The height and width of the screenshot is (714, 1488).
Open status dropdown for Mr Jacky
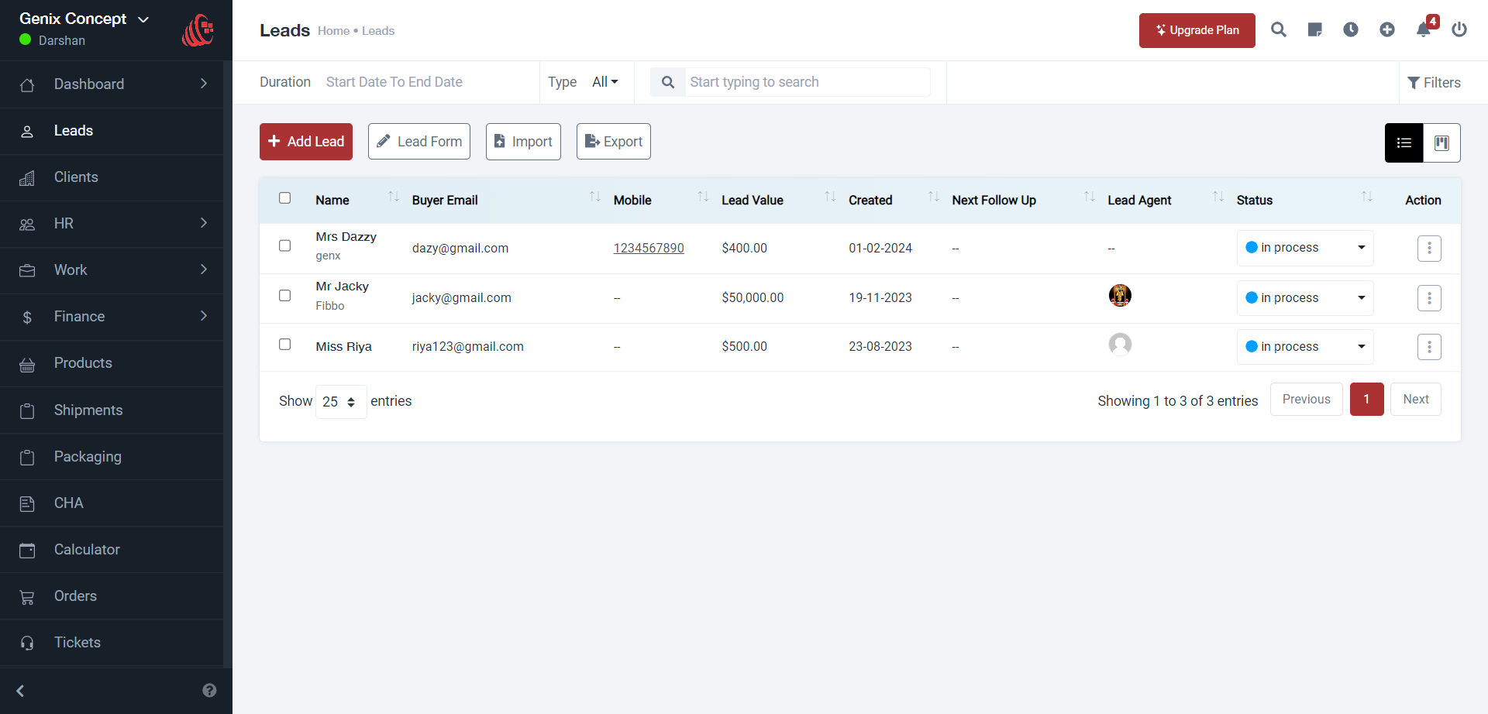coord(1305,298)
